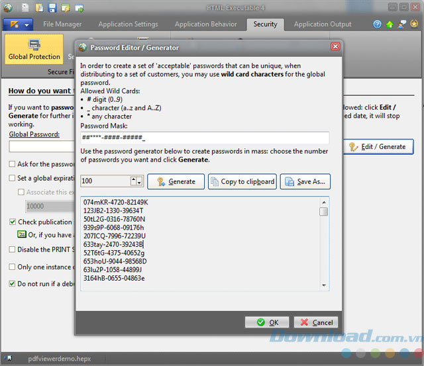Viewport: 424px width, 366px height.
Task: Open the Application Output tab
Action: click(323, 24)
